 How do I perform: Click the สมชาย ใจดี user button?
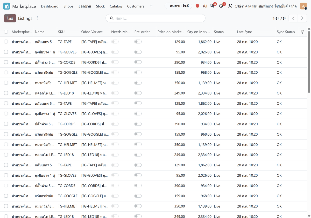pyautogui.click(x=178, y=6)
